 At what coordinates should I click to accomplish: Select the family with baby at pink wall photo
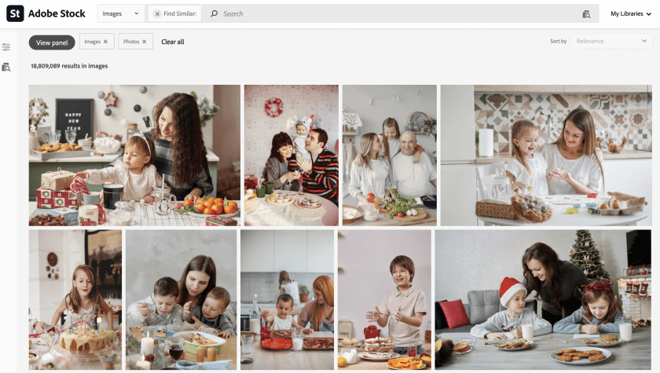[291, 155]
